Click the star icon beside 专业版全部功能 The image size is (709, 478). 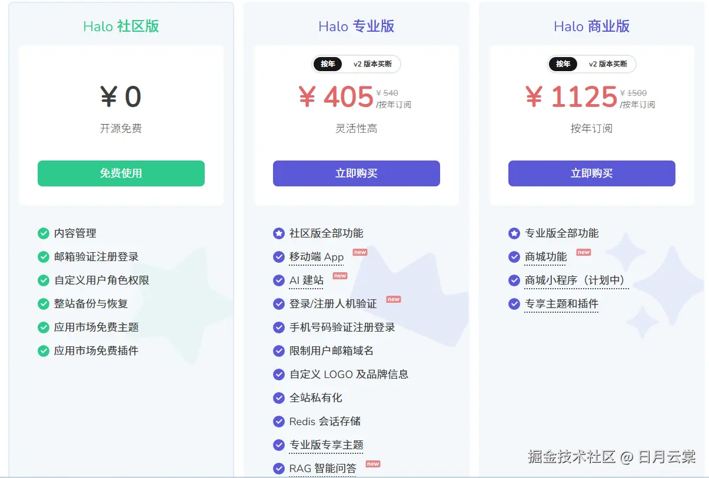coord(514,233)
